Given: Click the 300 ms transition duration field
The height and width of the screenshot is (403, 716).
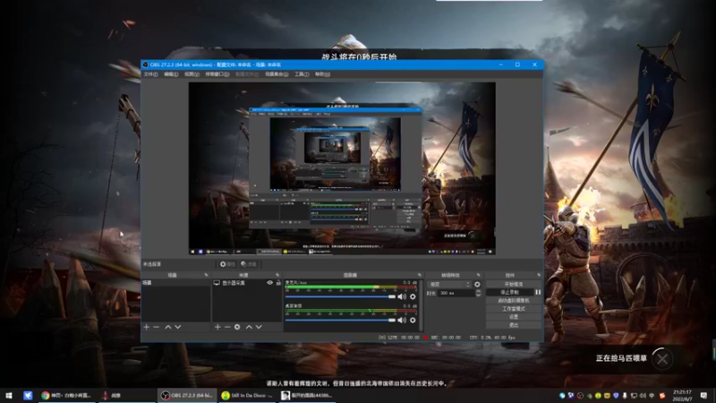Looking at the screenshot, I should tap(456, 293).
